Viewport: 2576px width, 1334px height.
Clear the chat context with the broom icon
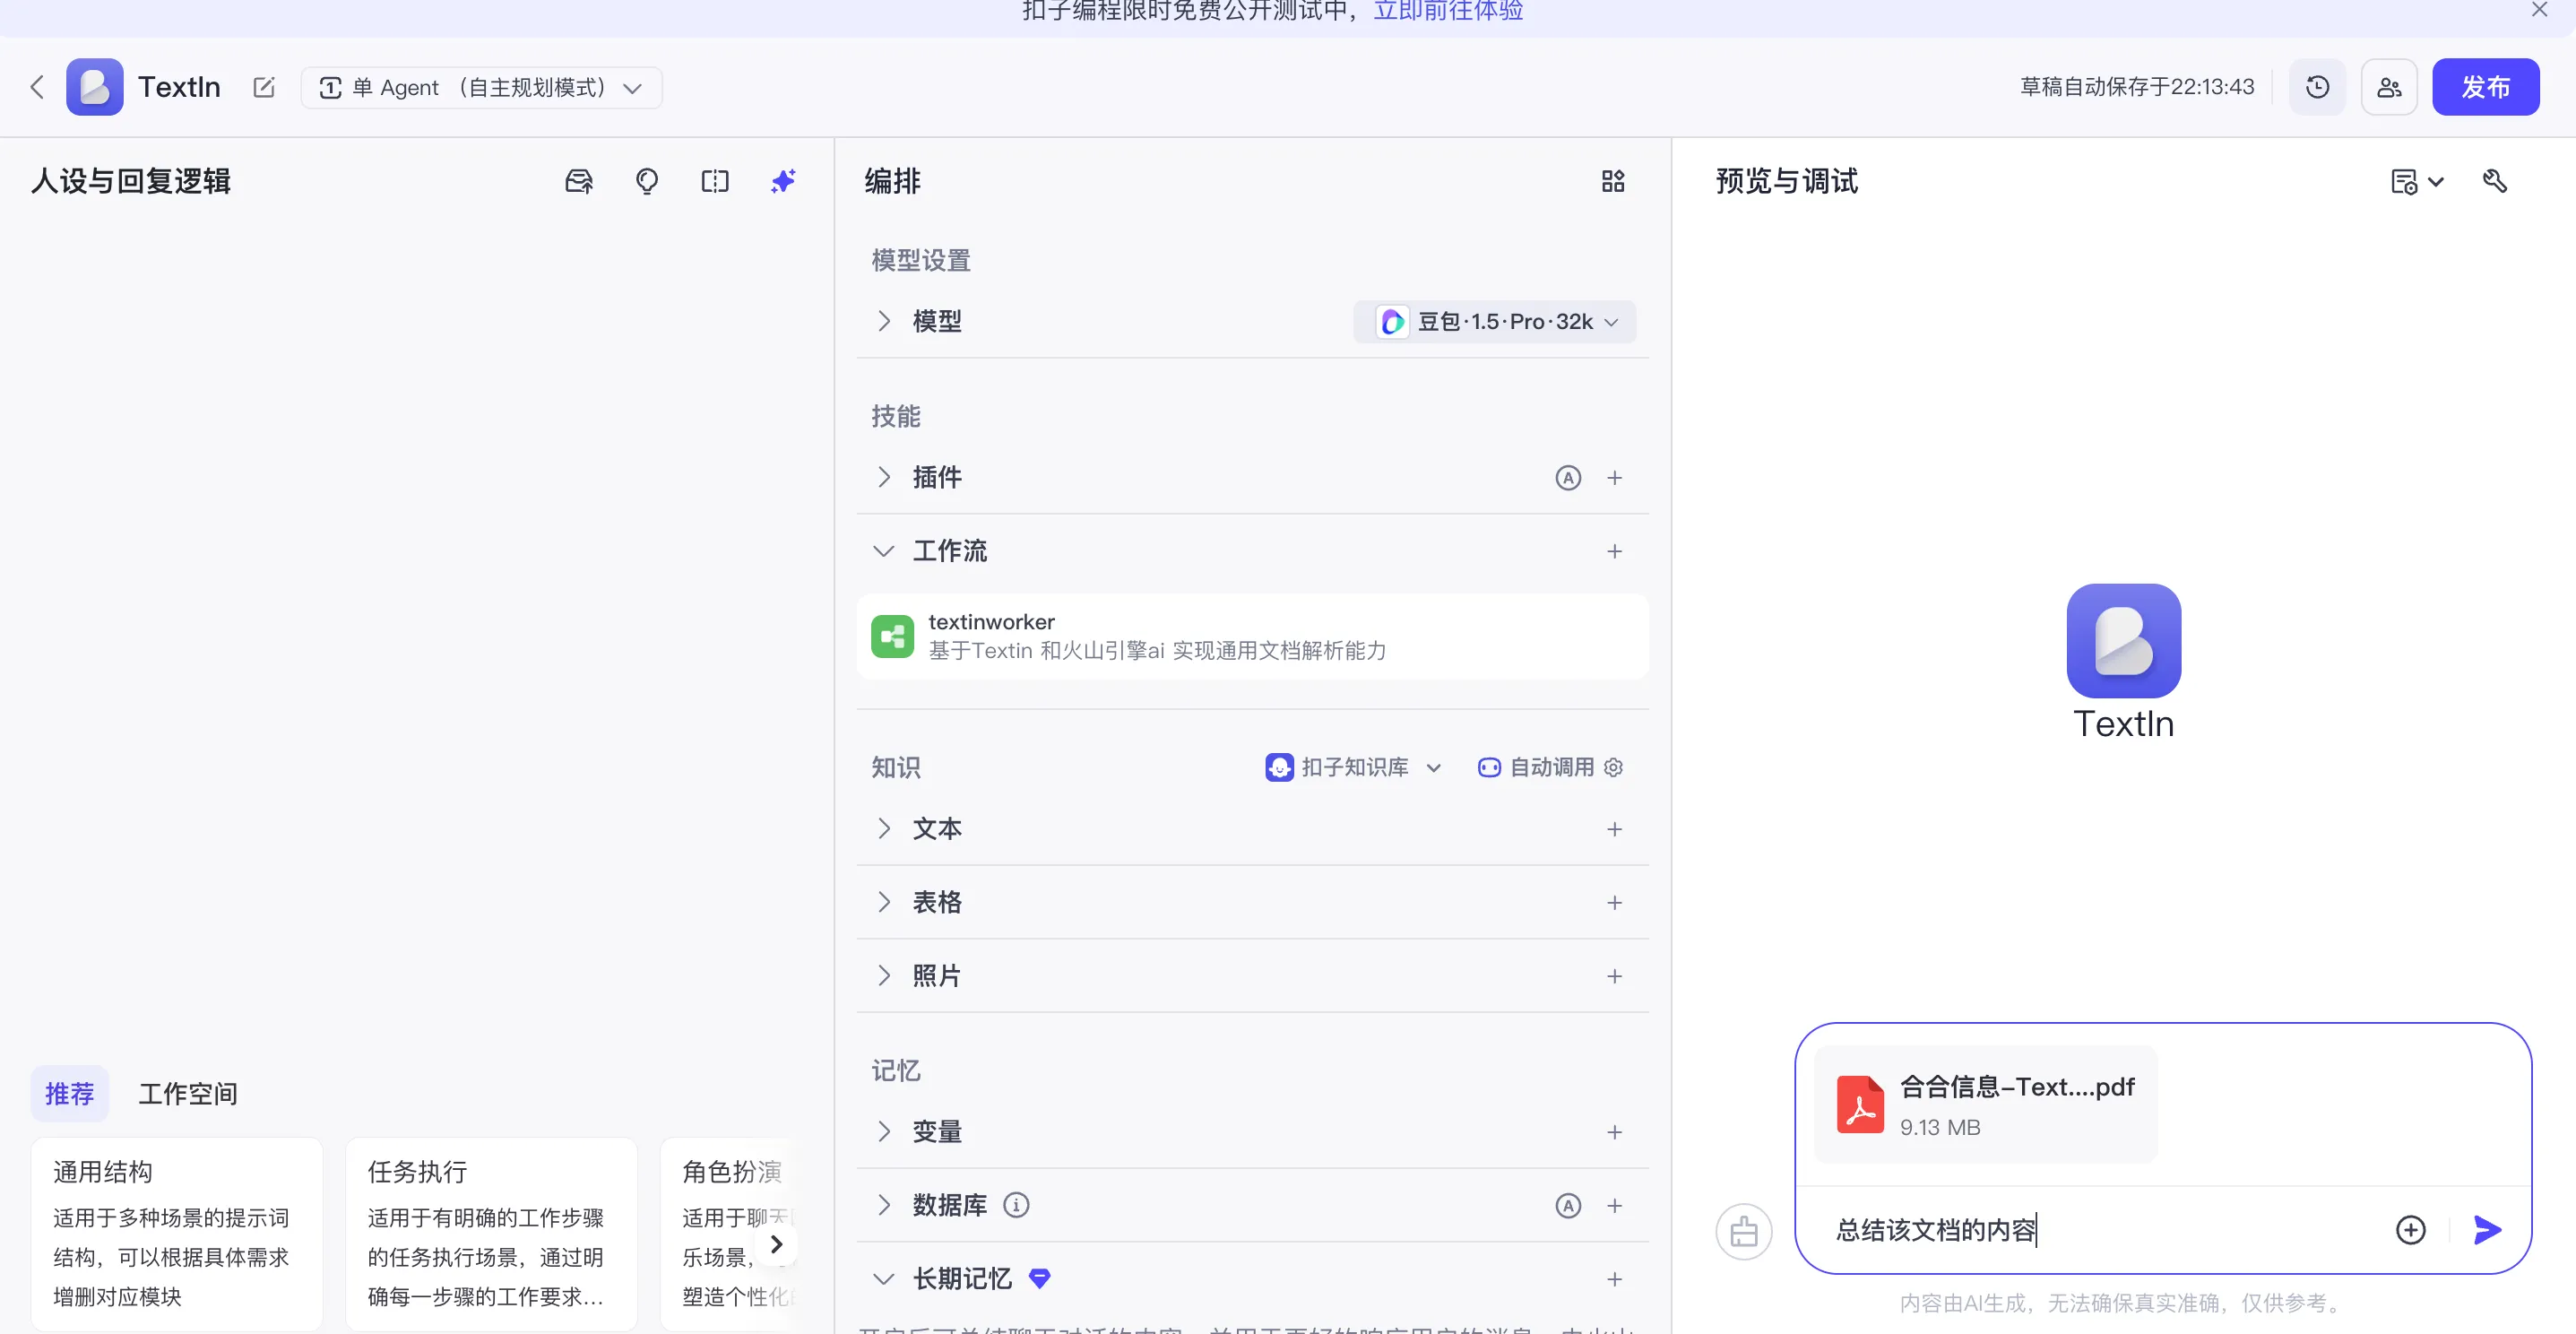coord(1744,1231)
